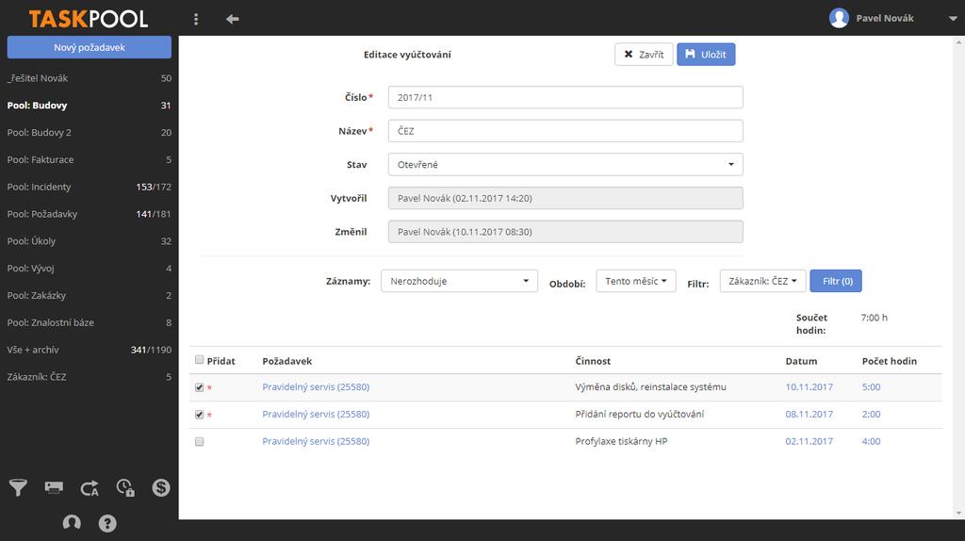Click the printer icon in sidebar
The image size is (965, 541).
click(54, 487)
